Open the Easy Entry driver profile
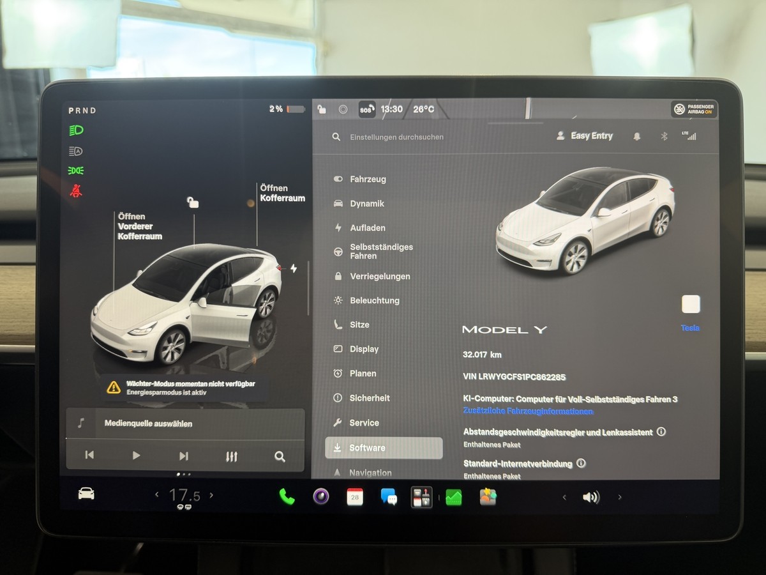766x575 pixels. [x=584, y=136]
